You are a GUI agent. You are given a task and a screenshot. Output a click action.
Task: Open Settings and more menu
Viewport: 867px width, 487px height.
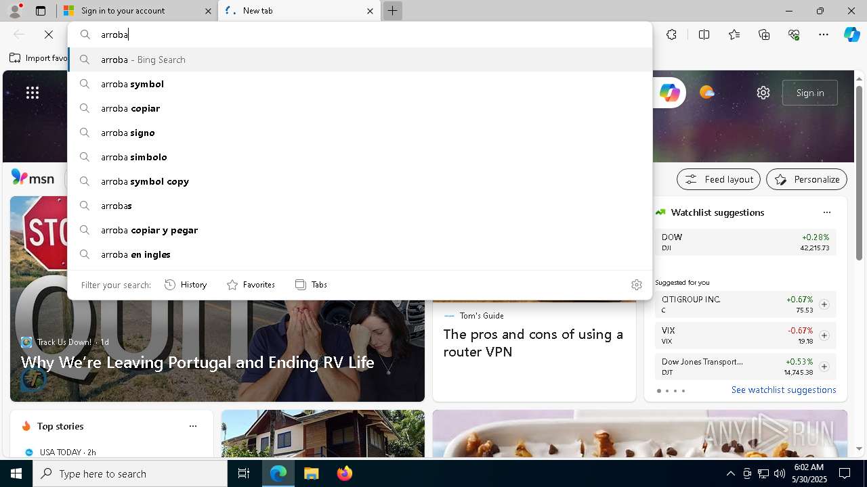click(824, 34)
